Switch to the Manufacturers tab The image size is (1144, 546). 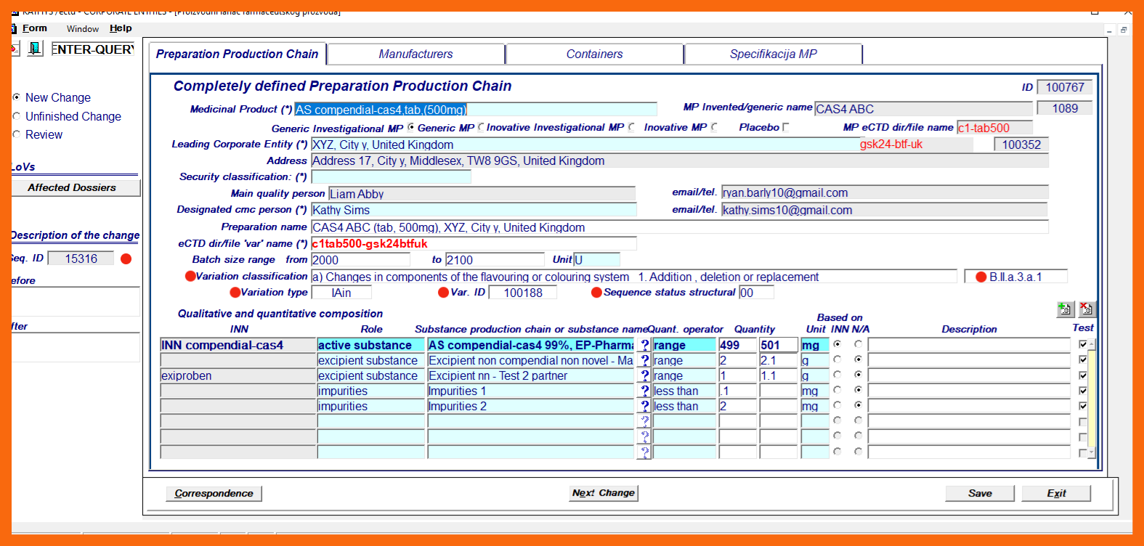pos(415,54)
